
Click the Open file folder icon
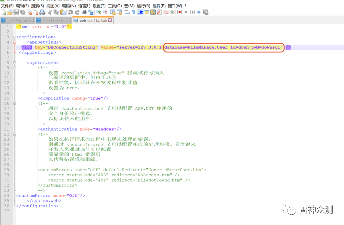point(9,12)
